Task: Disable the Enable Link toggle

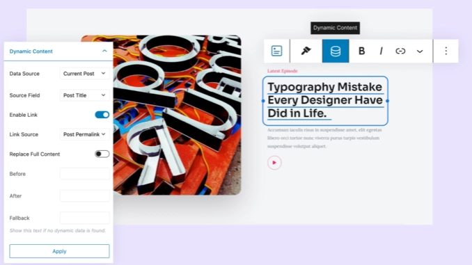Action: pos(102,115)
